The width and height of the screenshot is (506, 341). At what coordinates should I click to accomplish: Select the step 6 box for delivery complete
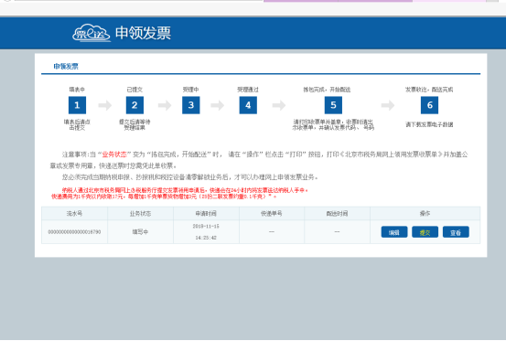click(429, 105)
